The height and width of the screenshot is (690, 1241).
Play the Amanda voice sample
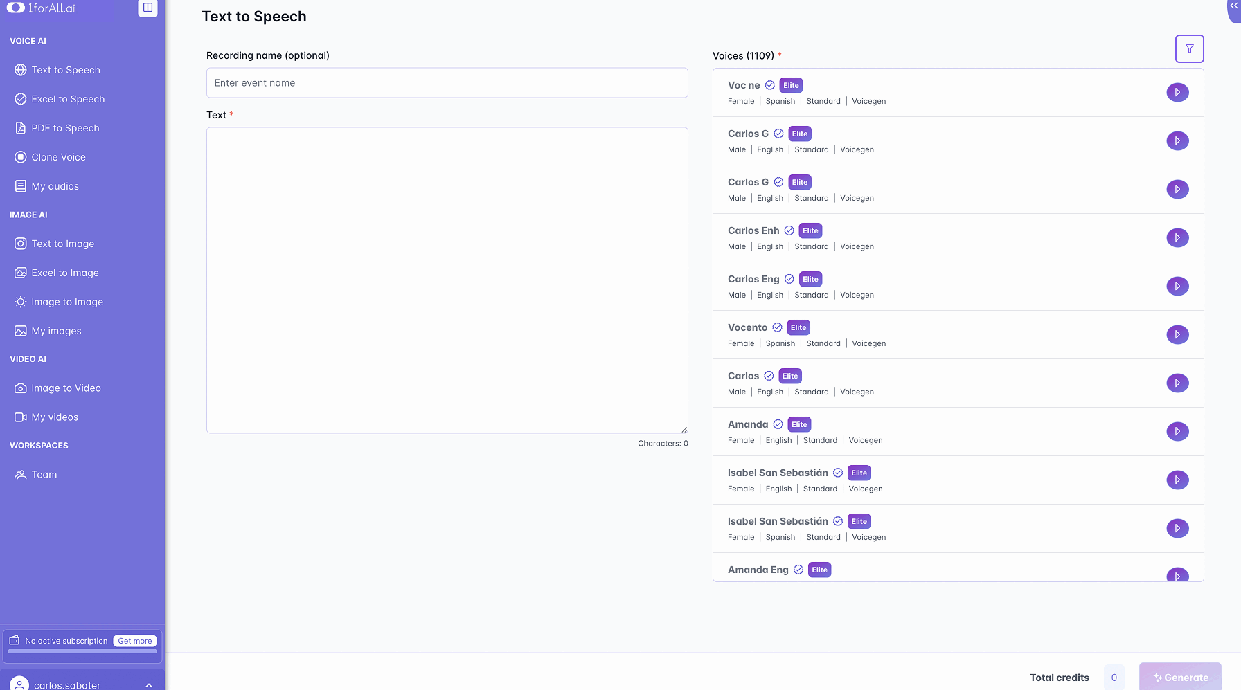(x=1177, y=432)
